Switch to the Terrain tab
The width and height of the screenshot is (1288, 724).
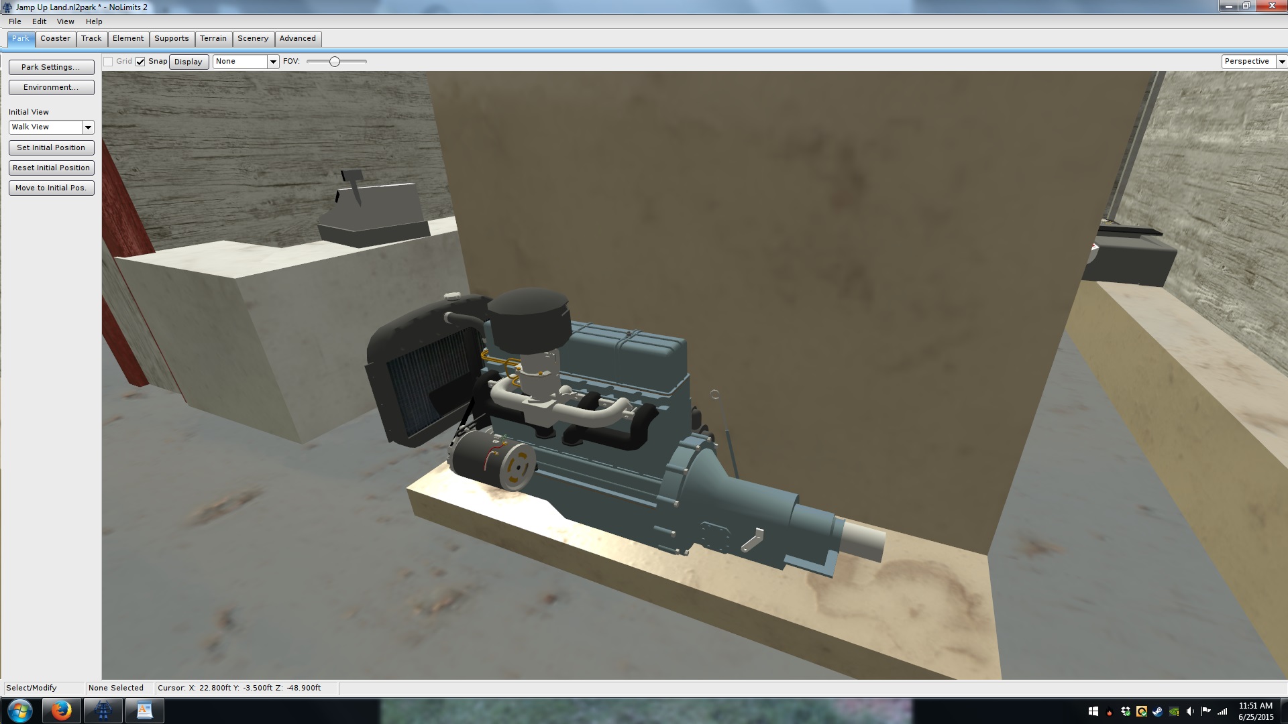click(x=213, y=39)
